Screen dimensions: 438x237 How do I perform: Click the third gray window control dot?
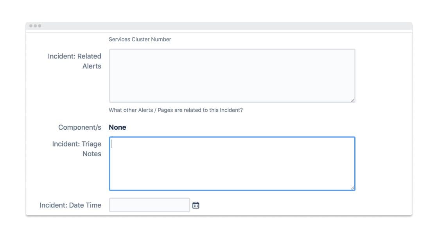39,26
